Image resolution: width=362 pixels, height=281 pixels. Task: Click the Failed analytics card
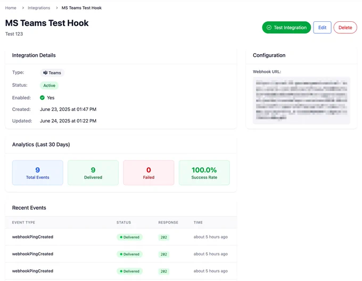[x=149, y=173]
